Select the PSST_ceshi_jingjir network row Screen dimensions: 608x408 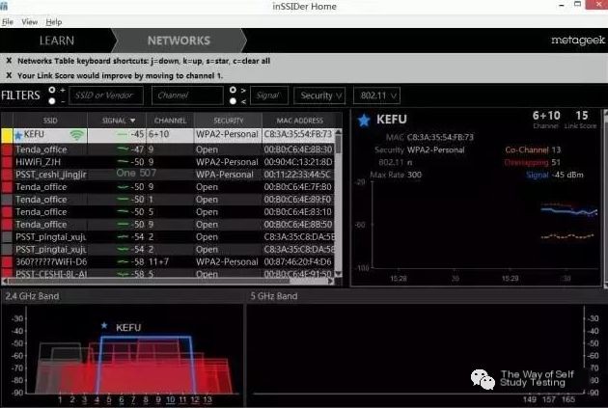(x=168, y=175)
